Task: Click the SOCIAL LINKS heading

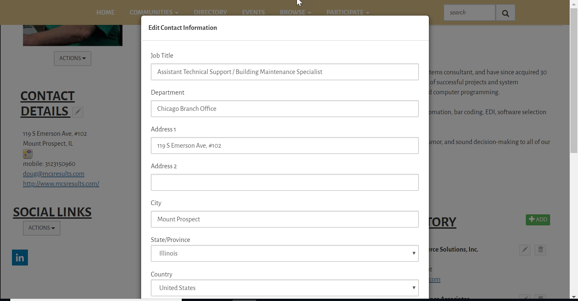Action: pos(52,212)
